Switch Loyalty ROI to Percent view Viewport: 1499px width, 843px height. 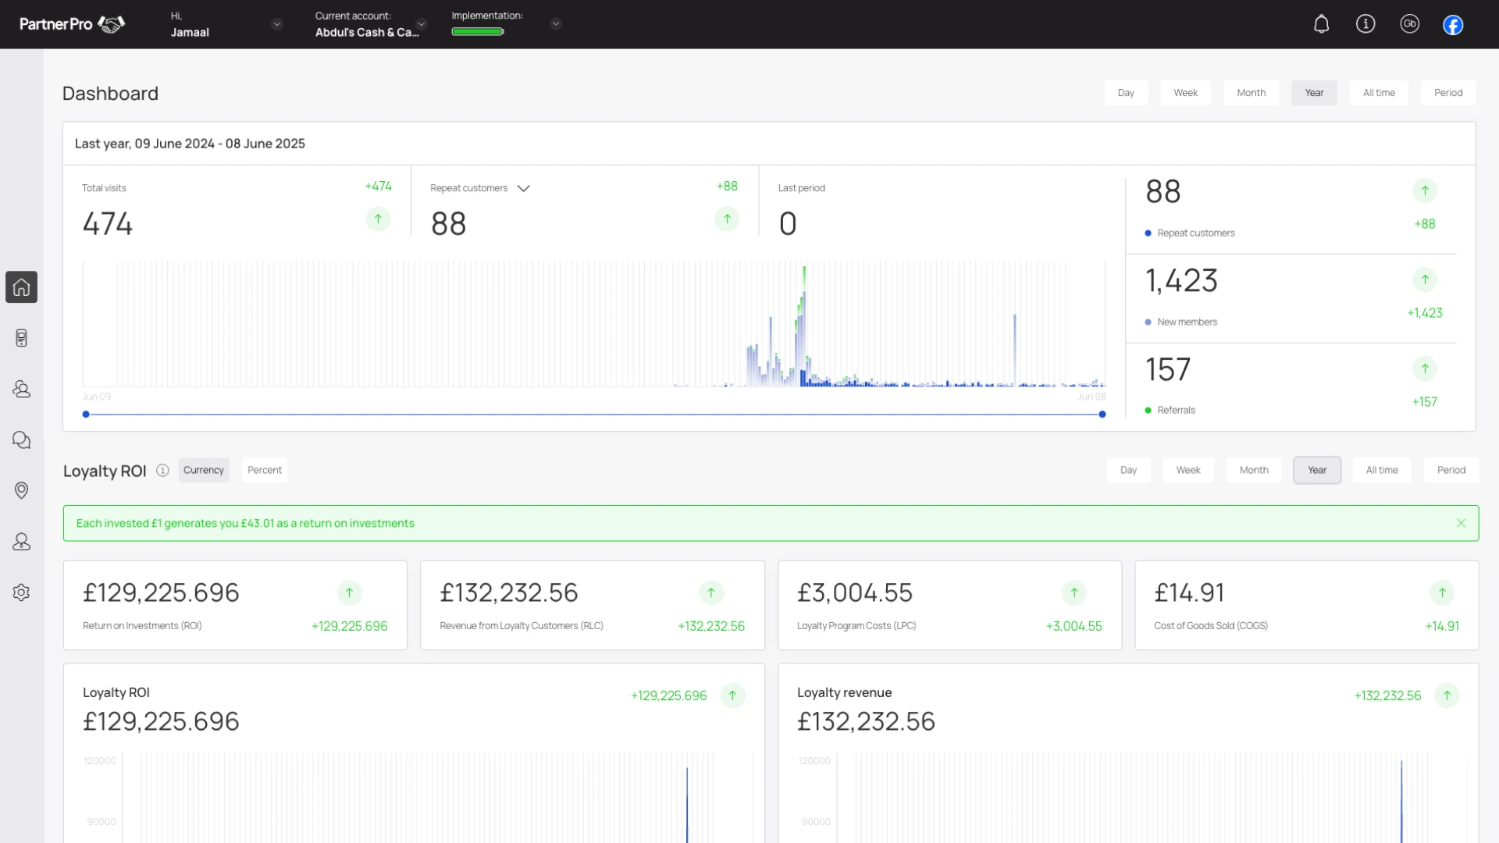tap(265, 471)
